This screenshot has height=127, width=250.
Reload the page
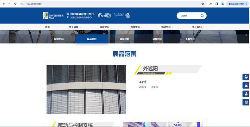[15, 4]
